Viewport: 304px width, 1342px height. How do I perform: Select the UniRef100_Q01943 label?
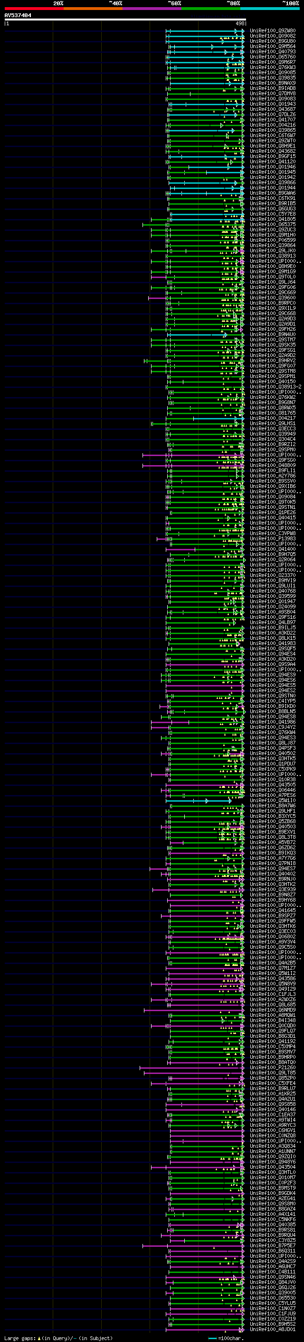[x=272, y=104]
